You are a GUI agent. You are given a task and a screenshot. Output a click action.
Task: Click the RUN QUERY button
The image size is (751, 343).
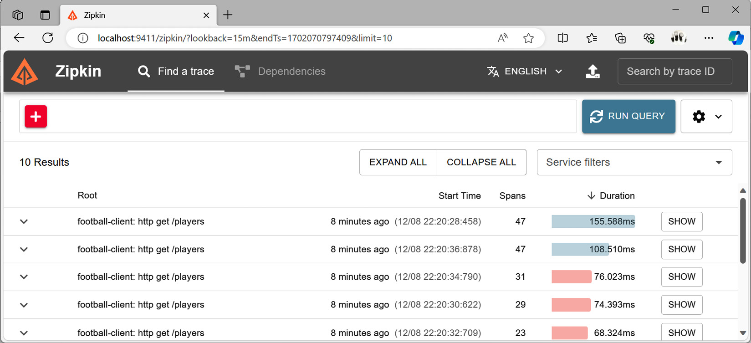[x=628, y=117]
